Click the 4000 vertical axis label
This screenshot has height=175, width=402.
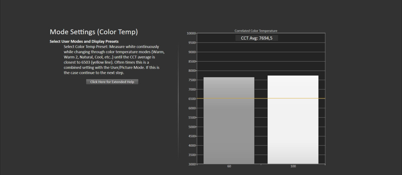click(192, 146)
